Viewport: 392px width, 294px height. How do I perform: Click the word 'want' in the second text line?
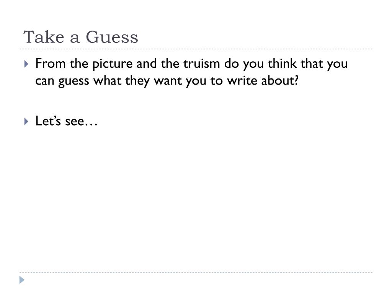pos(168,81)
